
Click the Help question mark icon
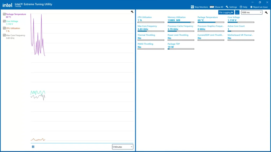241,7
